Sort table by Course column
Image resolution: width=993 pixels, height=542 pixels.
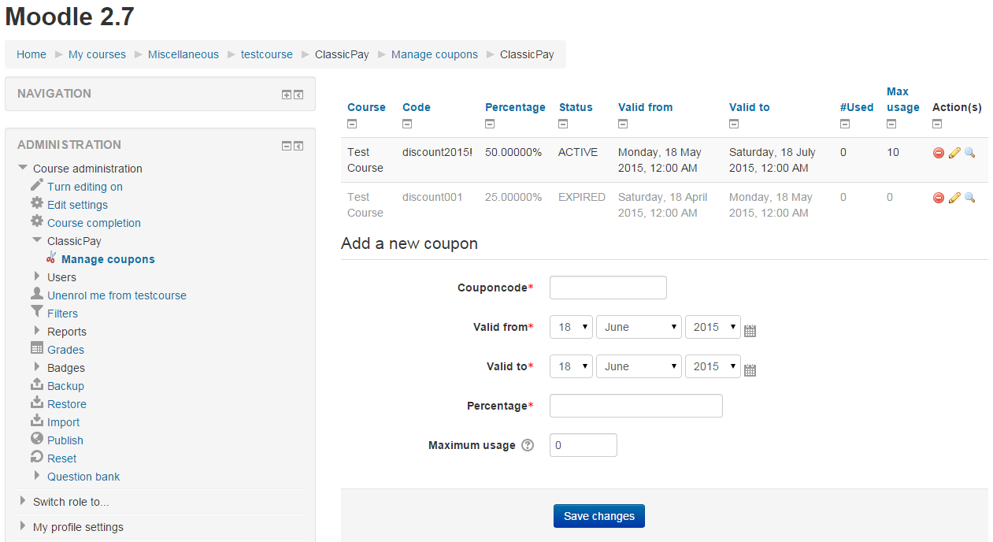click(x=366, y=107)
